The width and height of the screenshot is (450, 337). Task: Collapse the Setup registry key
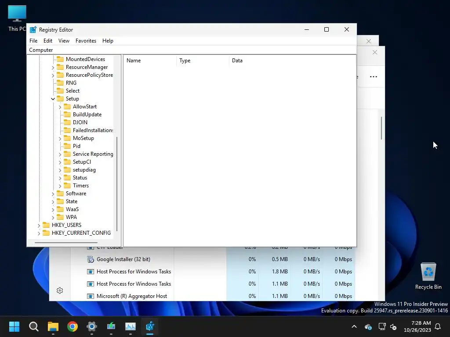[53, 99]
